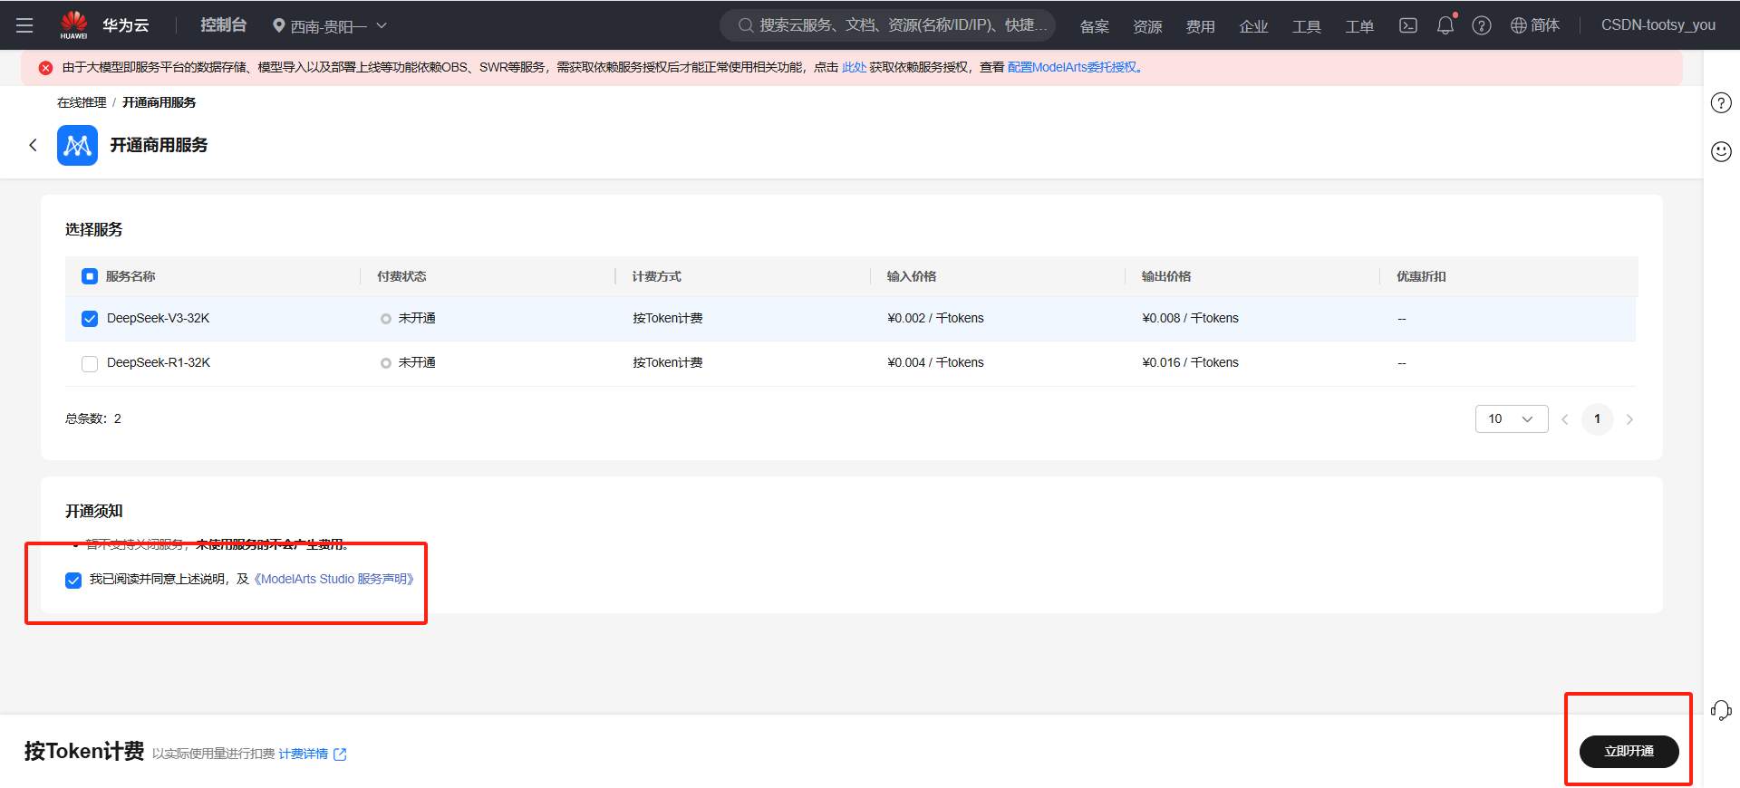Click the ModelArts service icon
Image resolution: width=1740 pixels, height=788 pixels.
tap(77, 145)
